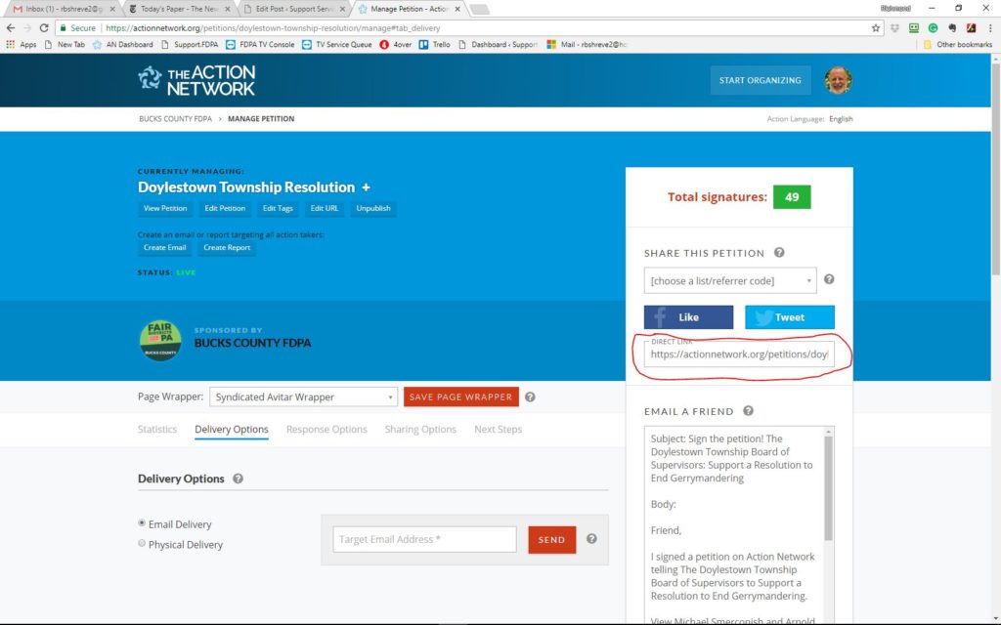1001x625 pixels.
Task: Open the list/referrer code dropdown
Action: (x=729, y=281)
